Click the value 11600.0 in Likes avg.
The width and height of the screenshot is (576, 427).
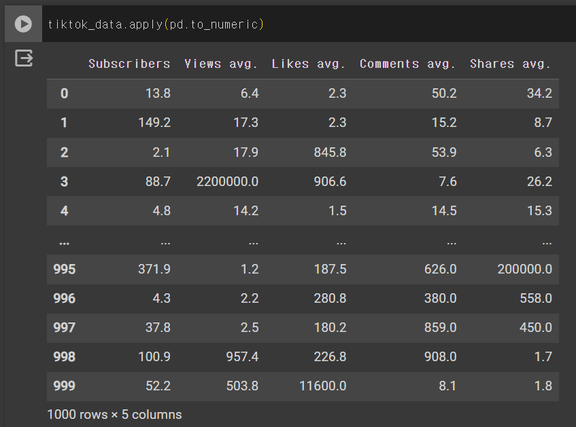click(x=322, y=386)
